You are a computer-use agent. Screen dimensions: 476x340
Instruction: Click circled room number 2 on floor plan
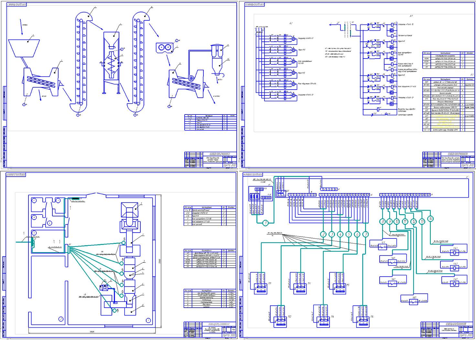click(60, 319)
